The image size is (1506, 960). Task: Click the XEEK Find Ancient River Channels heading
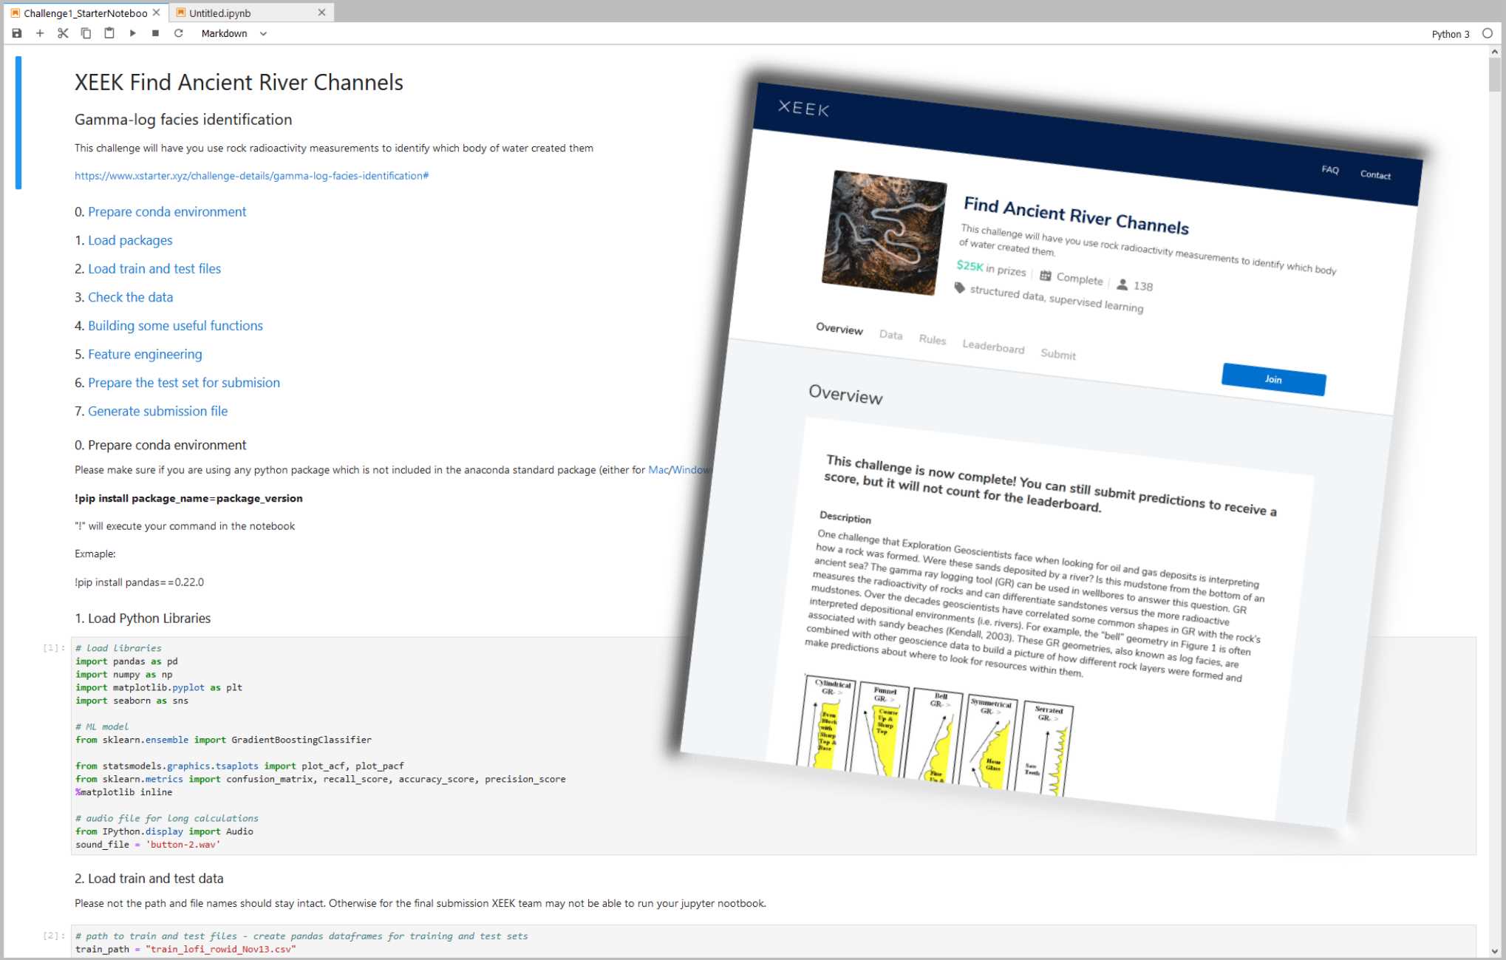[x=239, y=82]
